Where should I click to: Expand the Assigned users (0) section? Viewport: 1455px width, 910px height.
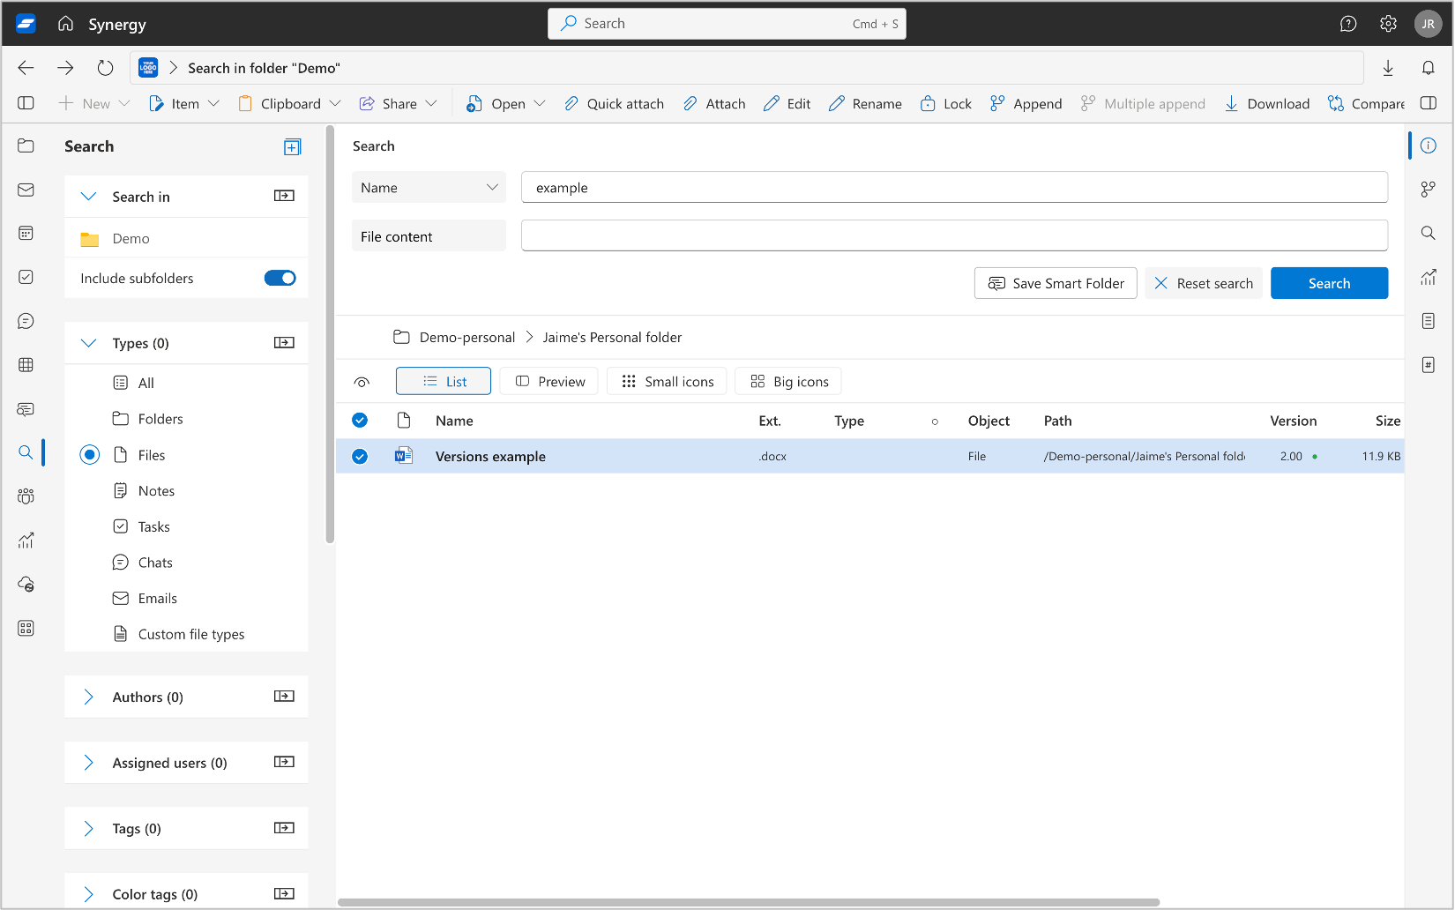88,763
